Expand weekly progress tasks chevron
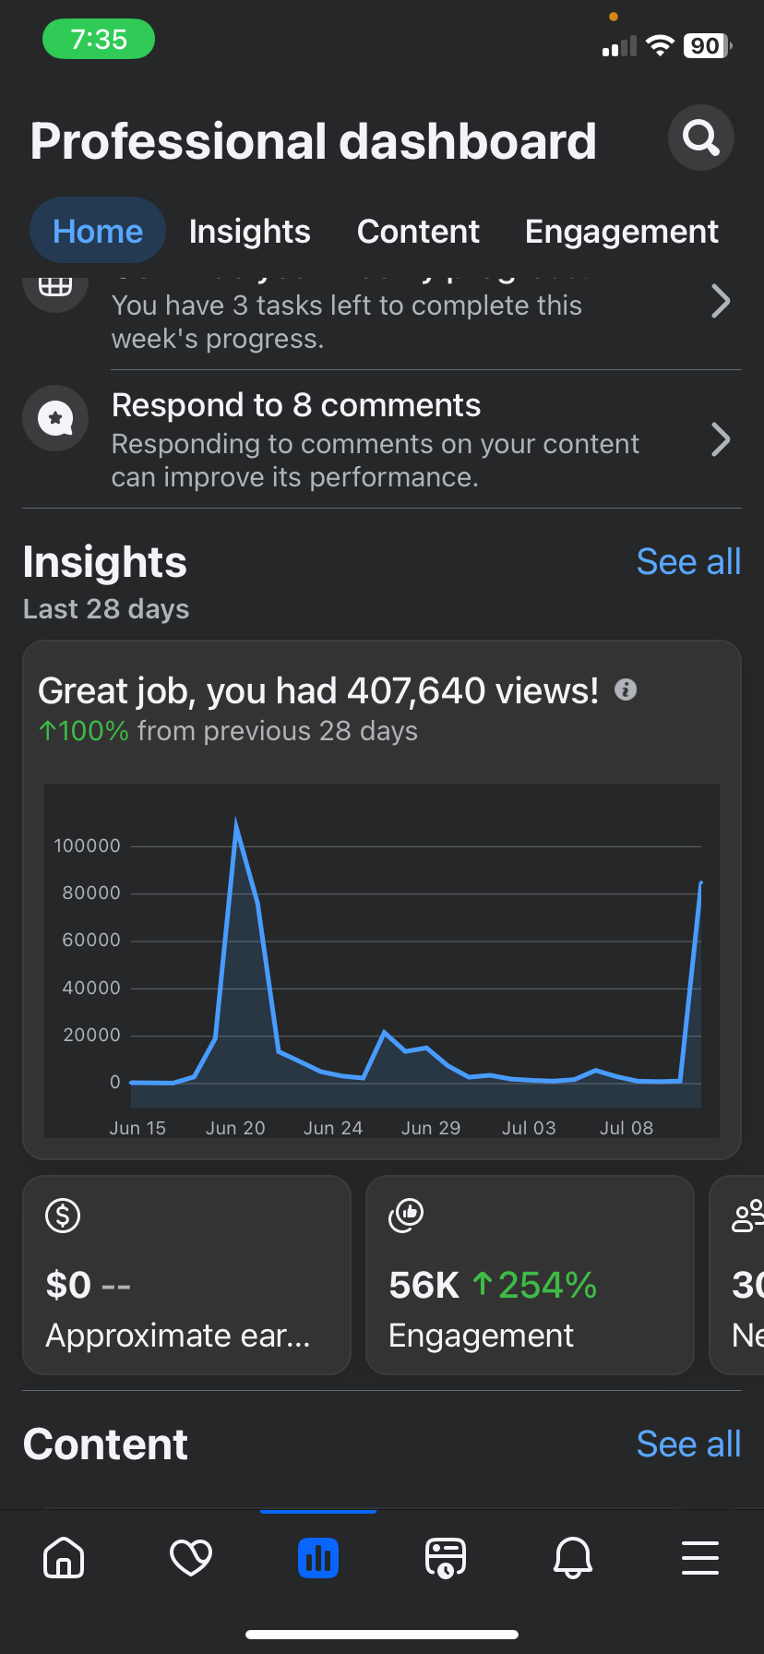764x1654 pixels. [x=721, y=301]
